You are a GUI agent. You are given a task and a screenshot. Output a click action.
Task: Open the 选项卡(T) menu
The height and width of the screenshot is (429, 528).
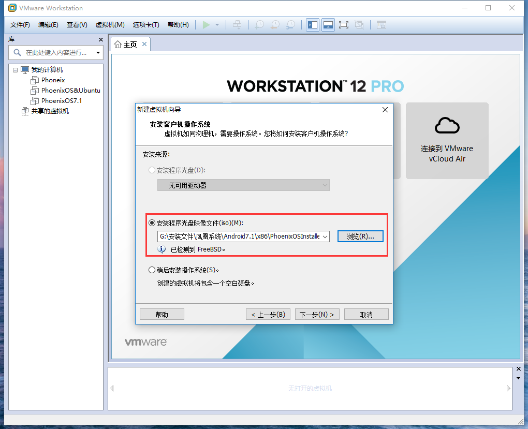pyautogui.click(x=146, y=25)
